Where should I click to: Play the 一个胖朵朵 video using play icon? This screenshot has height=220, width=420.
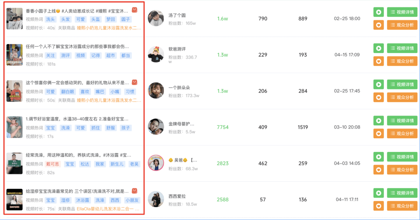(378, 84)
